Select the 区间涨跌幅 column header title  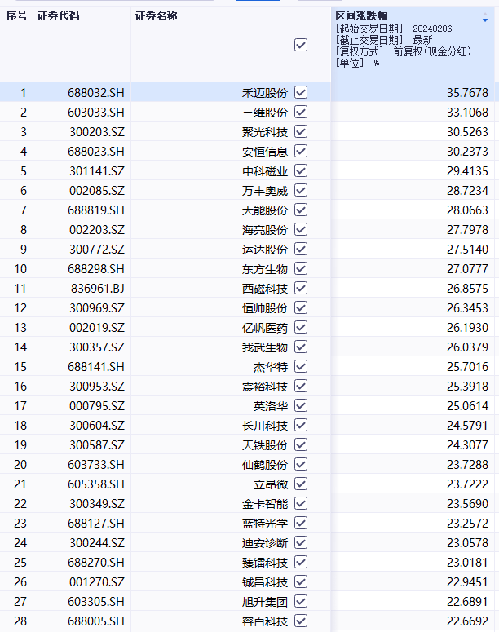pyautogui.click(x=361, y=15)
